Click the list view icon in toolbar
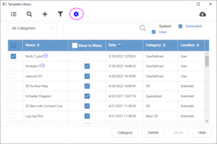The width and height of the screenshot is (217, 144). click(x=14, y=14)
